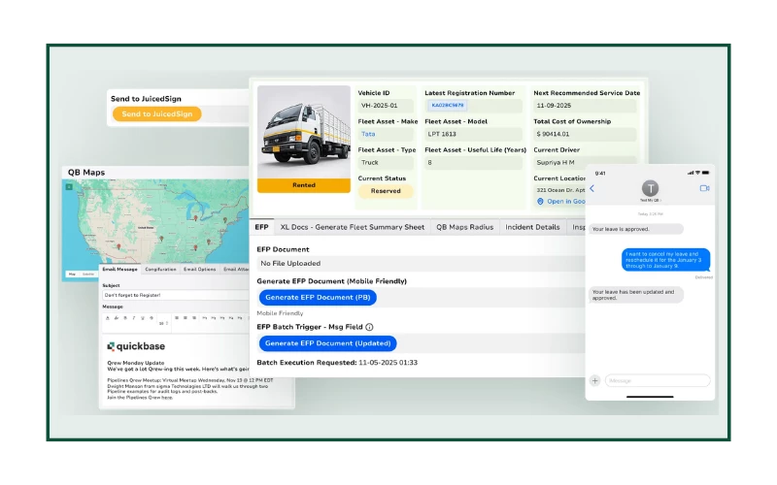This screenshot has width=777, height=485.
Task: Click the cost value $ 90414.01
Action: coord(585,134)
